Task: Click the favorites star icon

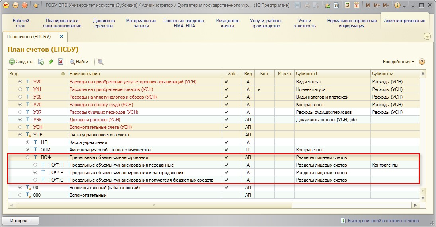Action: [35, 6]
